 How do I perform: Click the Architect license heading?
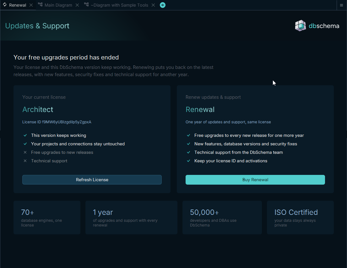pos(38,109)
